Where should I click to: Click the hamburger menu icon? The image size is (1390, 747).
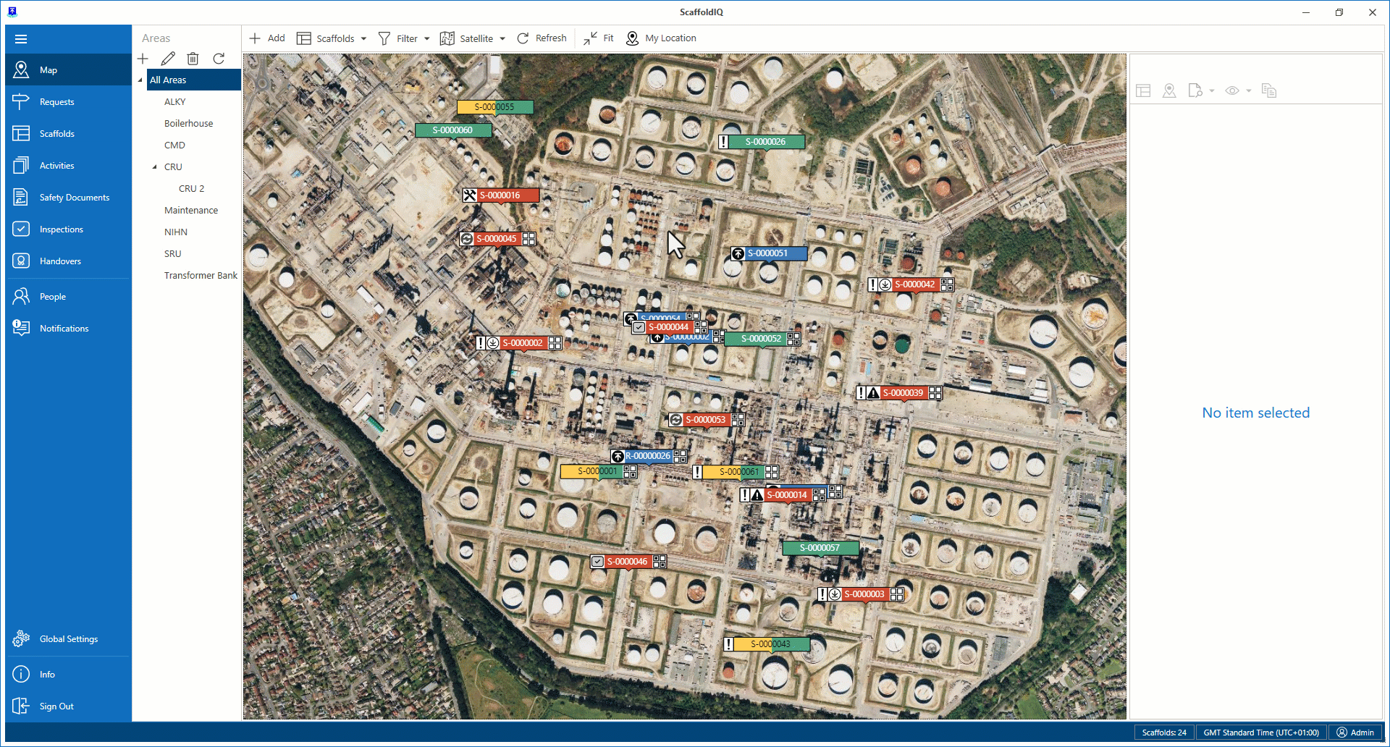pos(21,39)
